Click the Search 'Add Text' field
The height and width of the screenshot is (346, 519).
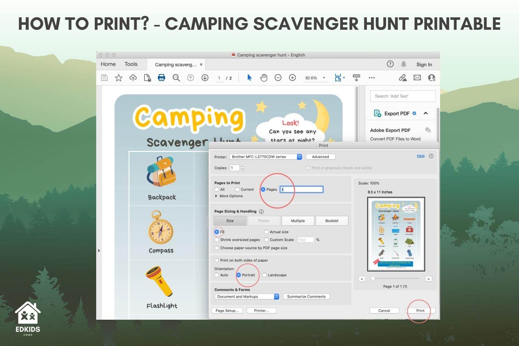(402, 96)
